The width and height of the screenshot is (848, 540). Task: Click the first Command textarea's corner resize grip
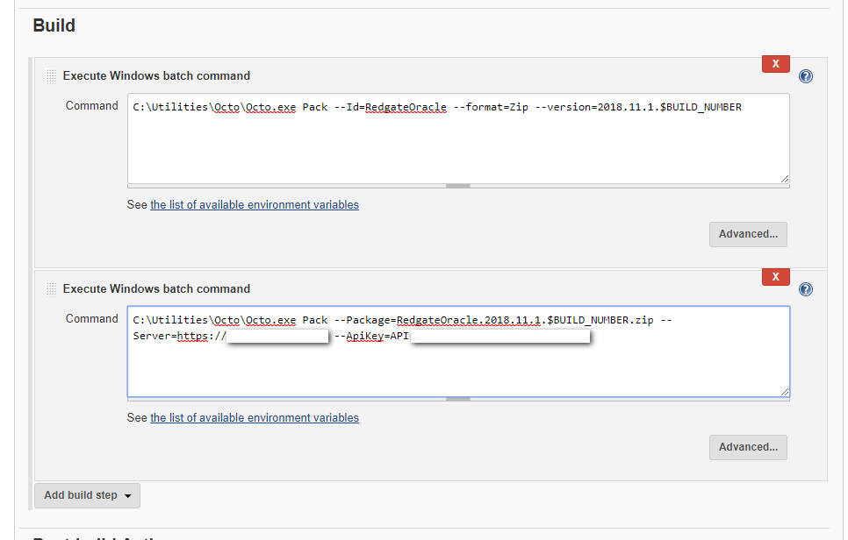[784, 178]
